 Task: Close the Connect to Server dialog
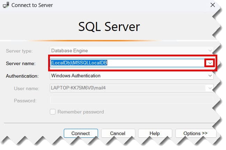tap(213, 5)
